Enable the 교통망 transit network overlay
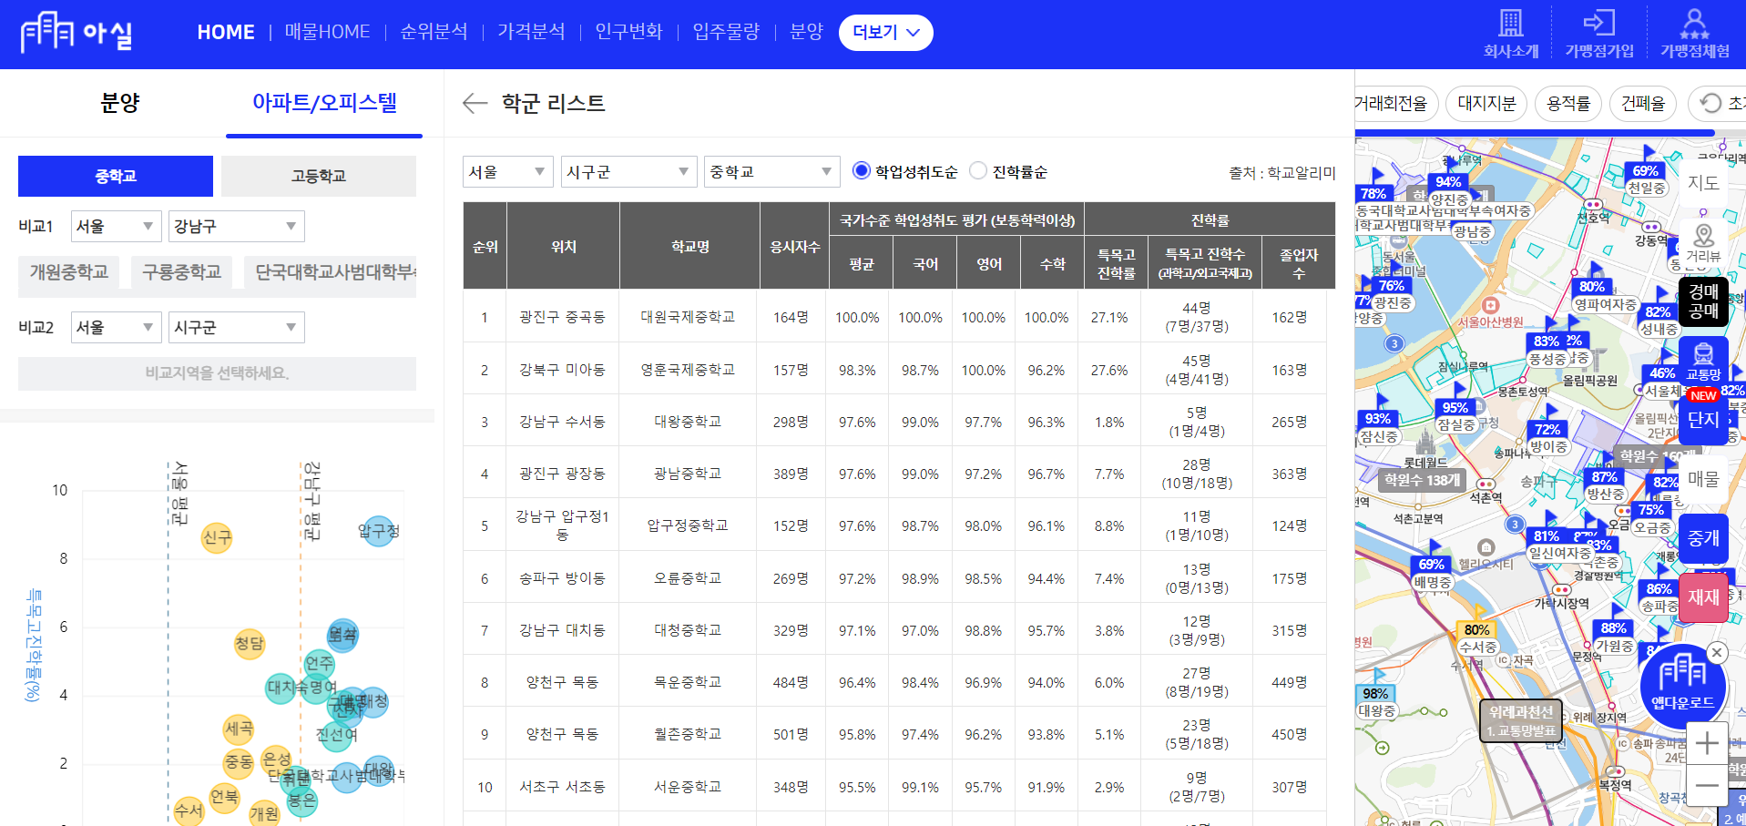Screen dimensions: 1746x826 [1703, 360]
